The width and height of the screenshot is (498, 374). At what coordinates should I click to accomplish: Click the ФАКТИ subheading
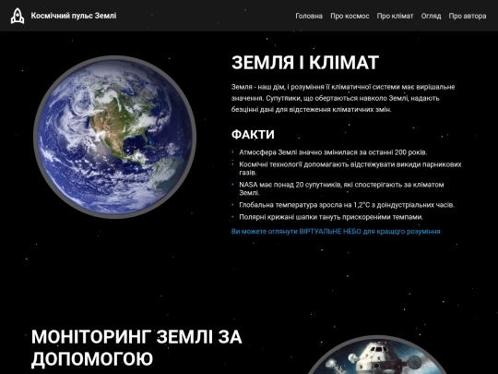(x=253, y=134)
